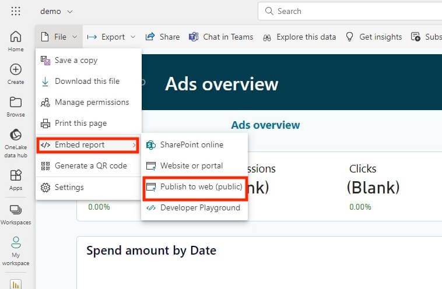Choose SharePoint online embed option
Viewport: 442px width, 289px height.
(x=191, y=144)
